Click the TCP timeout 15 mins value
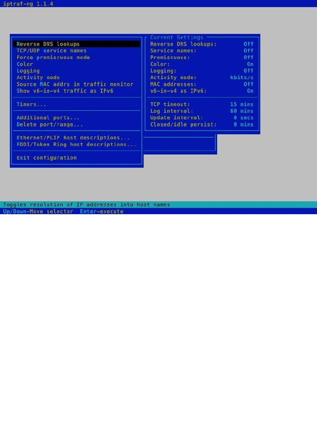Screen dimensions: 317x430 click(242, 104)
